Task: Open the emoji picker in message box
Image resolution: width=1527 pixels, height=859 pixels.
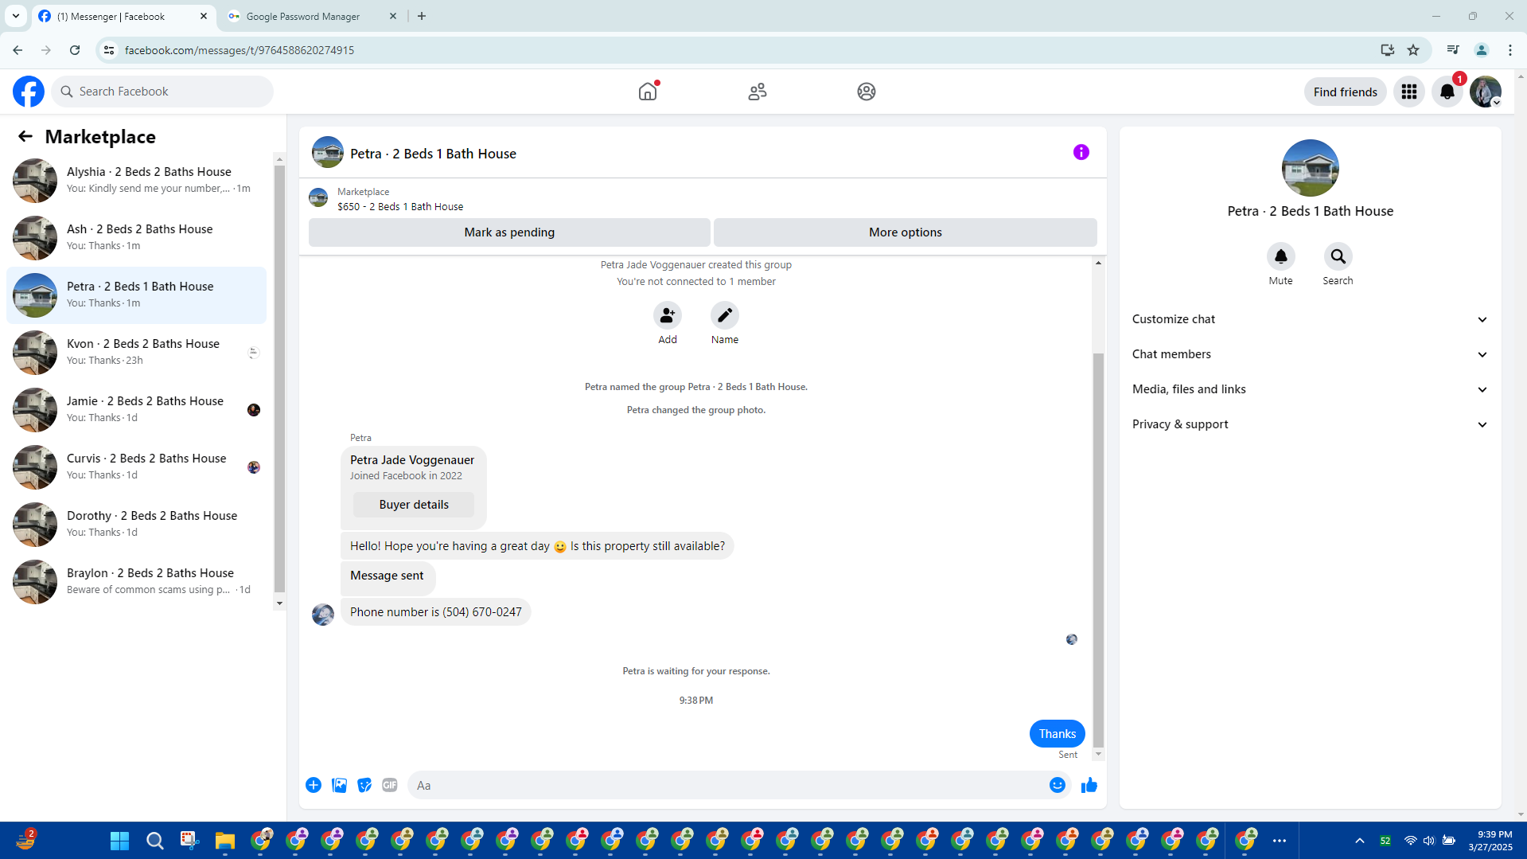Action: [1057, 785]
